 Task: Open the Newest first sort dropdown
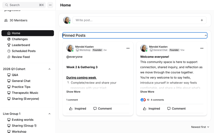(x=200, y=127)
